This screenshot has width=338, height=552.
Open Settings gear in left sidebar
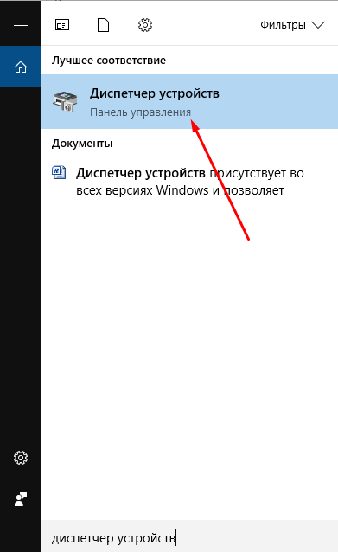(x=21, y=458)
